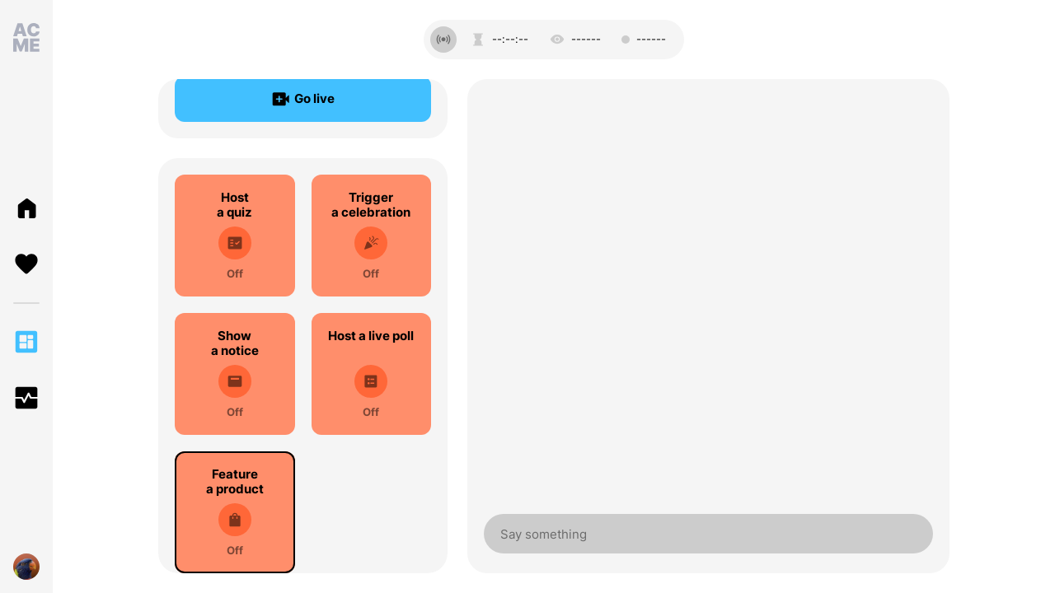Enable the Show a notice card
The height and width of the screenshot is (593, 1055).
235,374
